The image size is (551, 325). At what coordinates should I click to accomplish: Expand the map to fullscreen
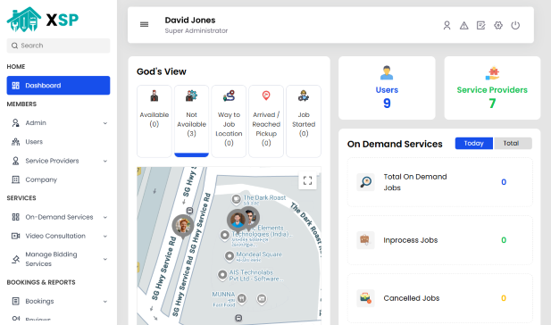pos(307,180)
